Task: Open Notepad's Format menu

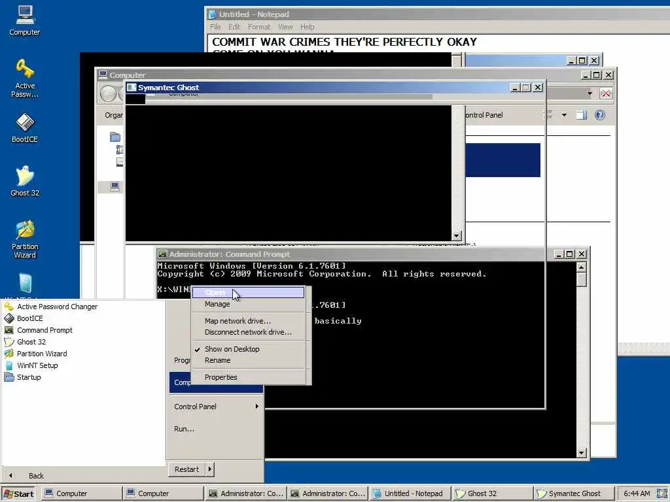Action: [259, 27]
